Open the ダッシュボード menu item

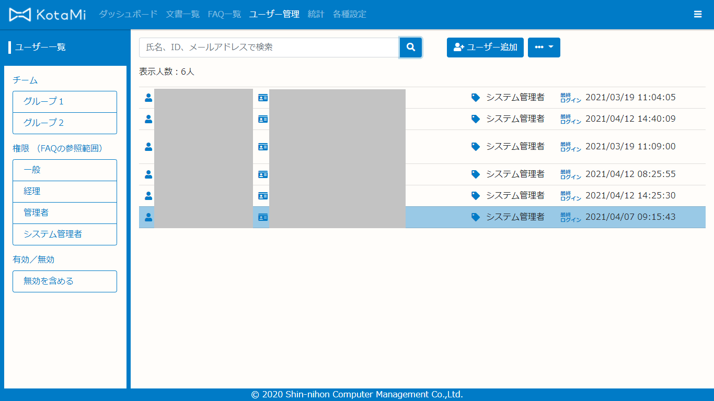click(128, 15)
